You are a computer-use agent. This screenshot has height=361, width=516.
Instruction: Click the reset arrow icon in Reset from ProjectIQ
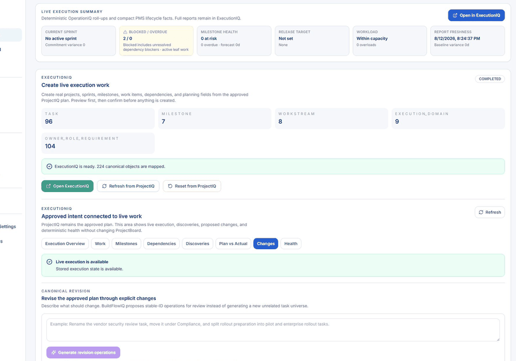(x=170, y=186)
